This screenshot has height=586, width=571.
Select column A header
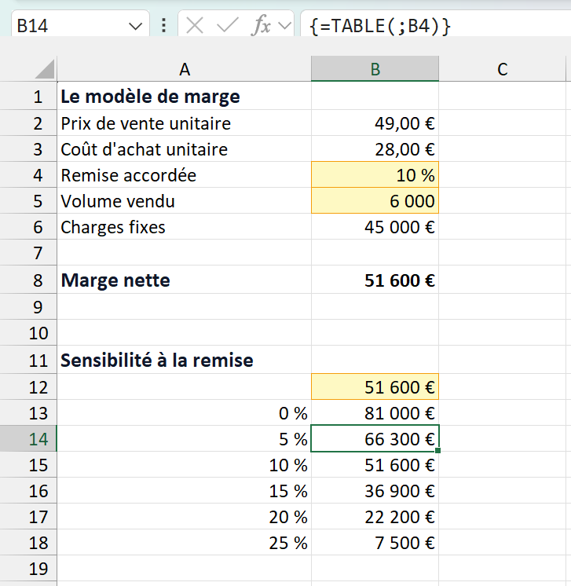tap(185, 69)
